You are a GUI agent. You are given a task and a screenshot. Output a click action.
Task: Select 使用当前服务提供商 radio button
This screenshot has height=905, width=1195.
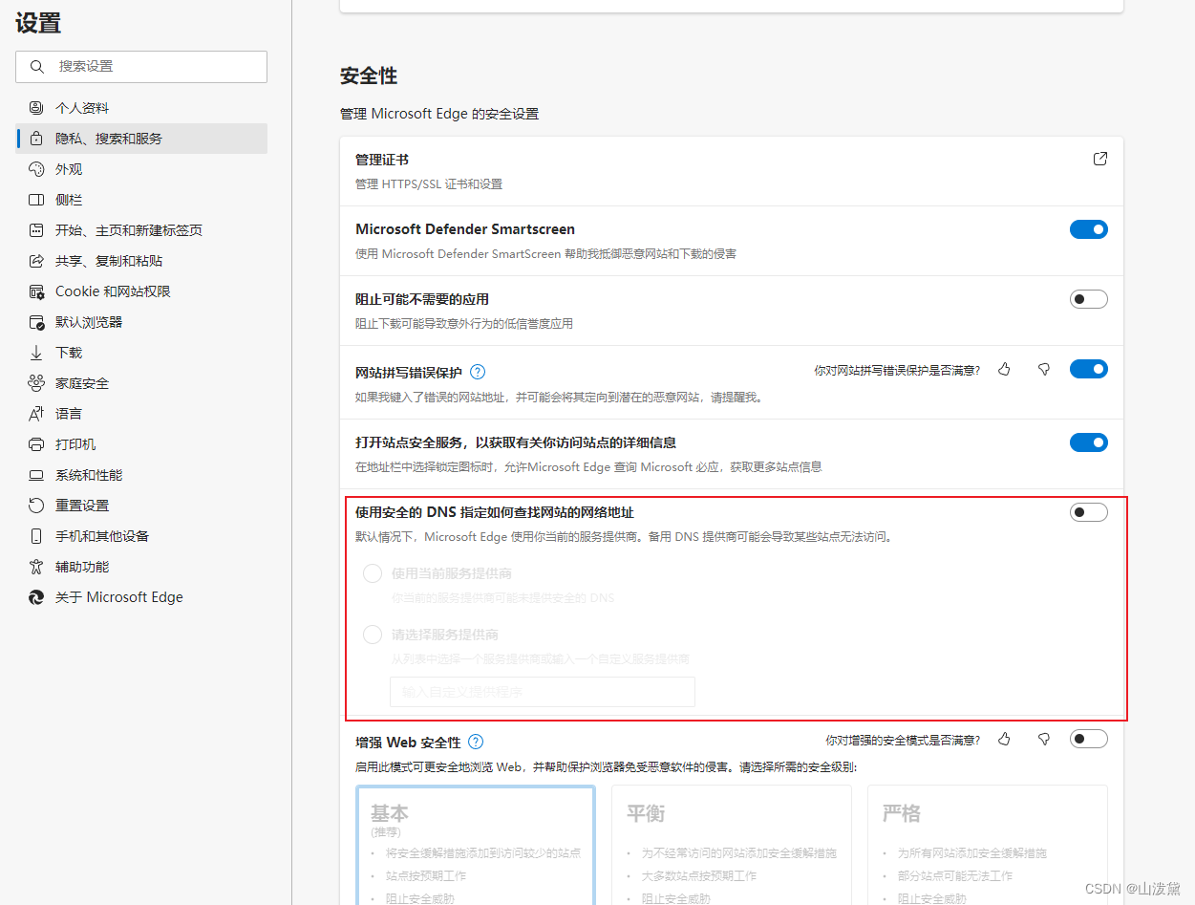pyautogui.click(x=373, y=573)
